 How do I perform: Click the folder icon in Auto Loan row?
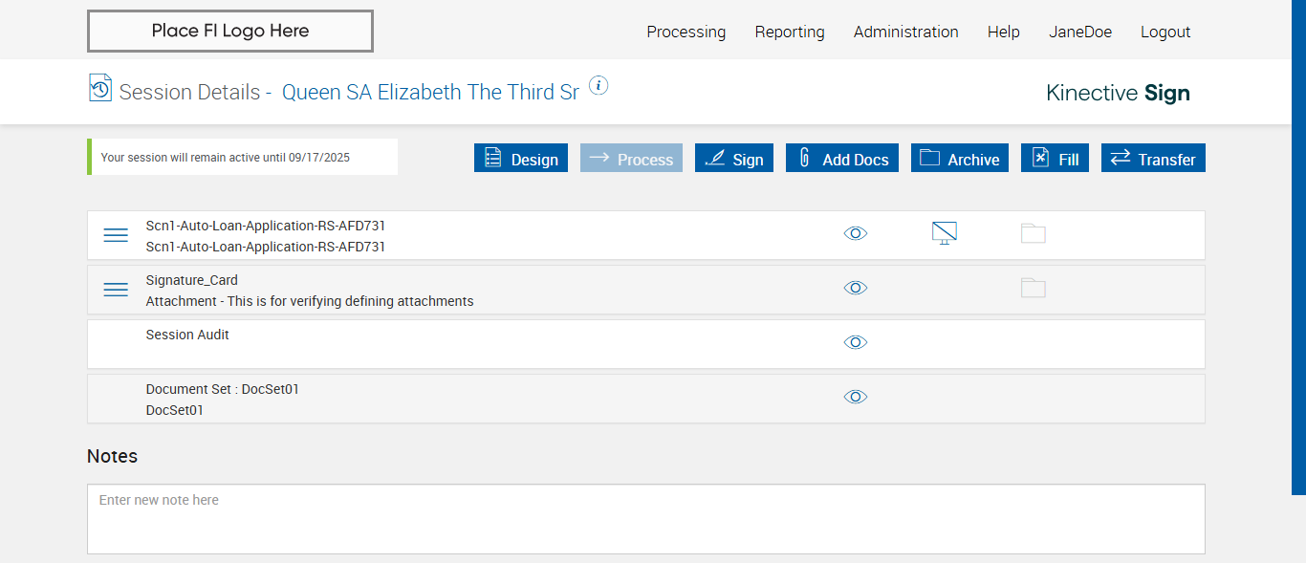[1034, 233]
